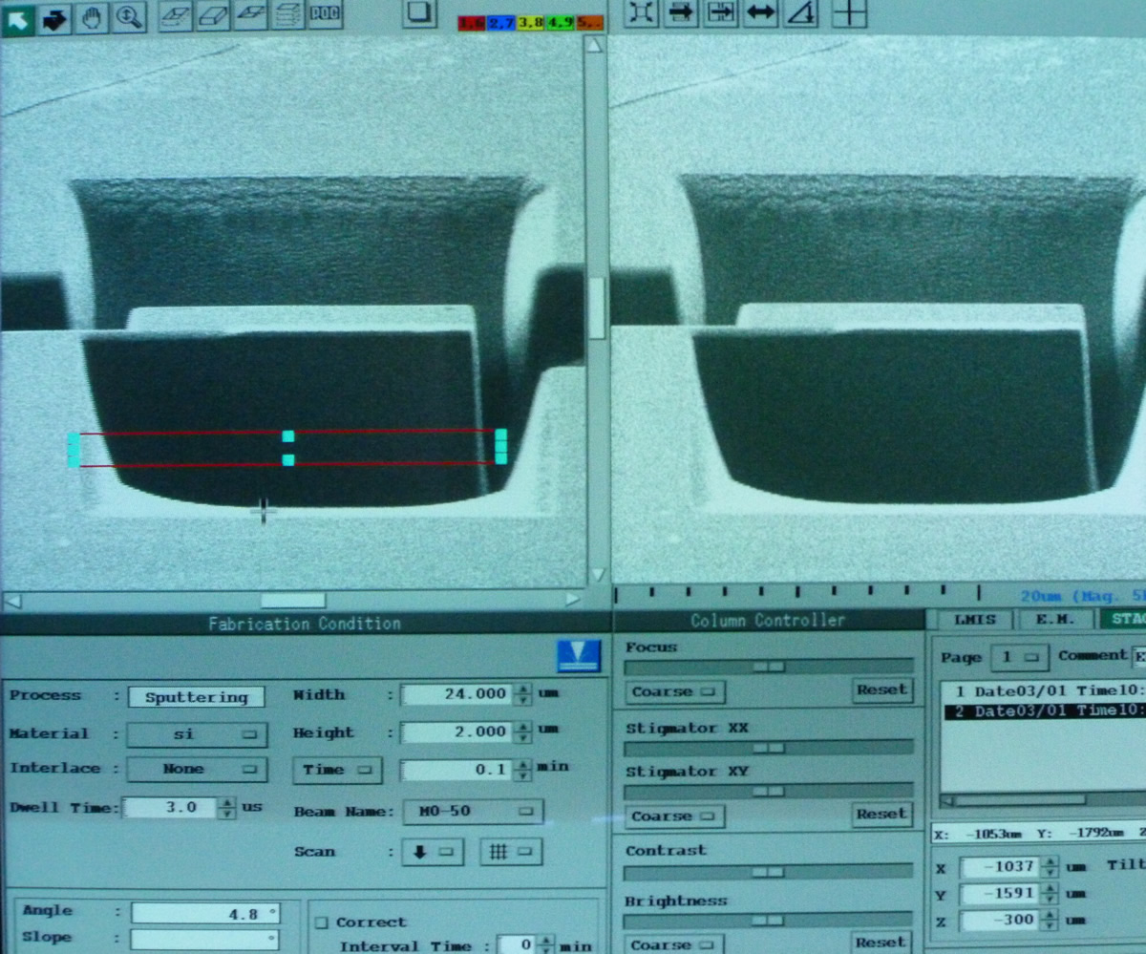Select the arrow pointer tool
1146x954 pixels.
pyautogui.click(x=18, y=17)
